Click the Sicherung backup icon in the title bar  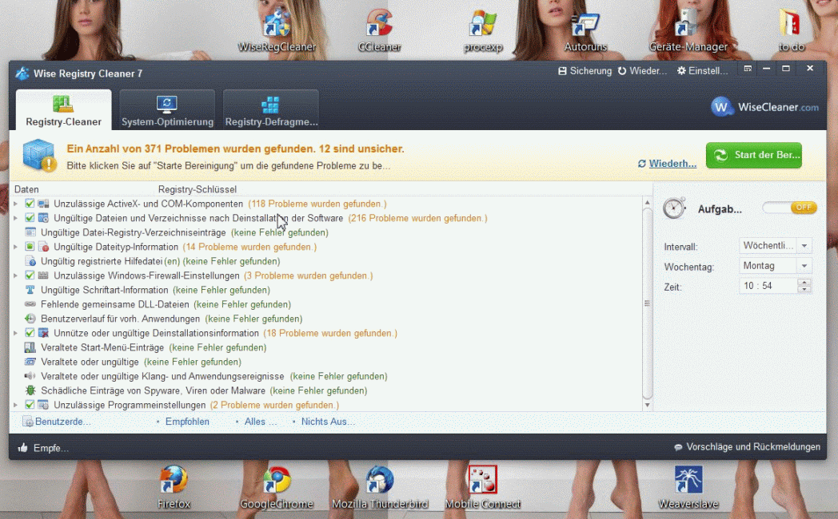coord(562,71)
